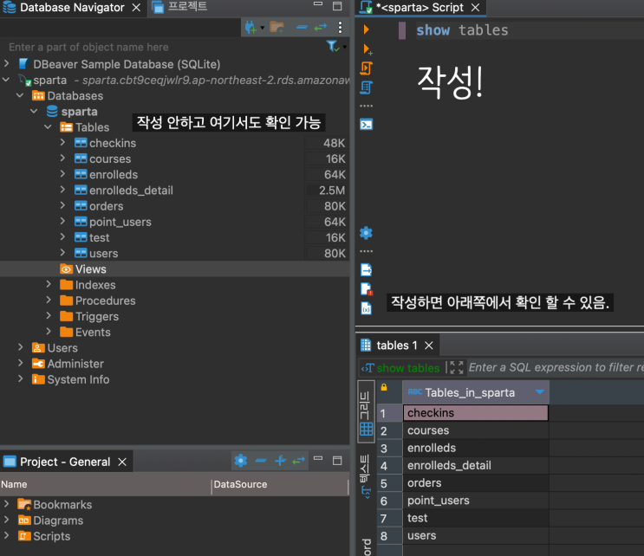Add new item with plus in Project panel
644x556 pixels.
pos(280,461)
